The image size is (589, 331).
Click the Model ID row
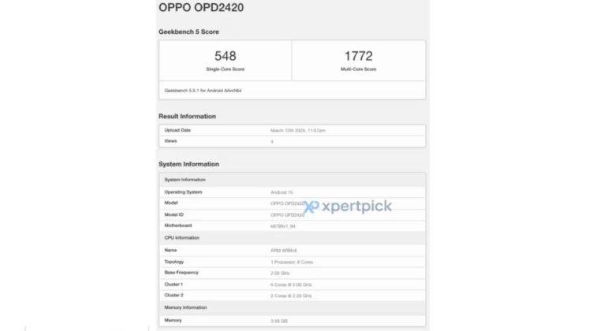pos(292,214)
